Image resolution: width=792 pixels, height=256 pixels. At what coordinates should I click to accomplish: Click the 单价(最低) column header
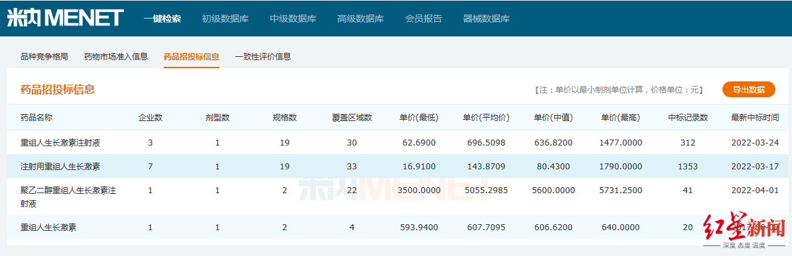click(x=420, y=118)
